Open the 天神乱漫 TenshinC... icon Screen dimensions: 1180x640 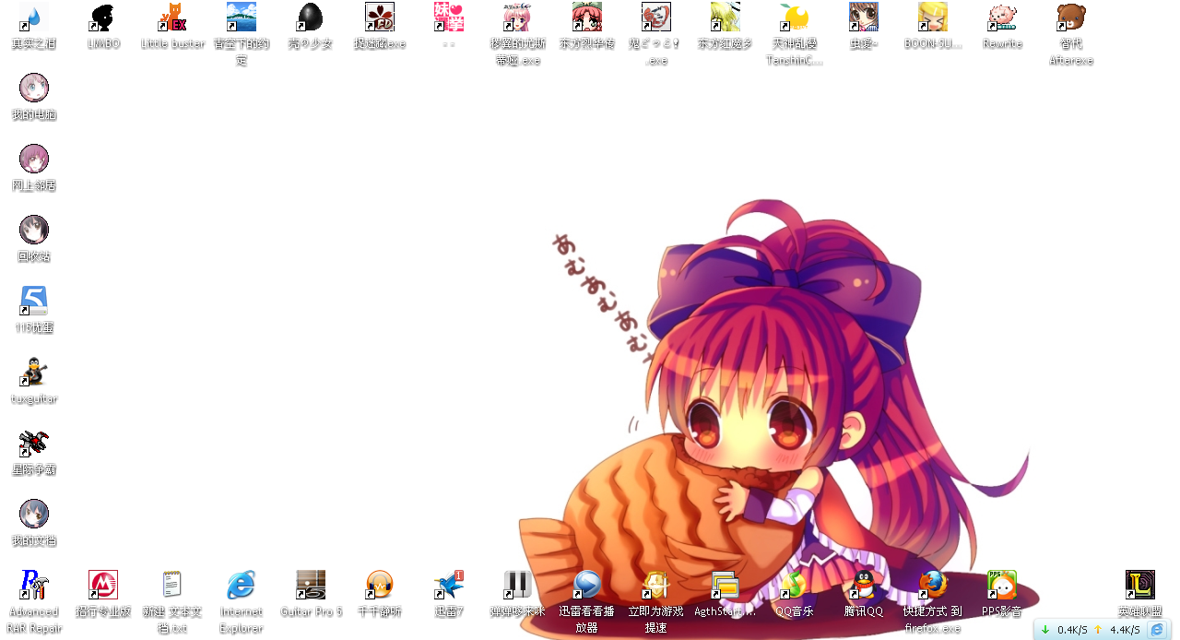coord(795,17)
